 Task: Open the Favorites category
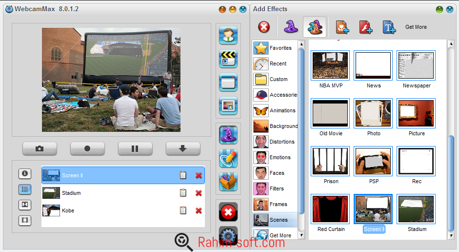tap(275, 48)
